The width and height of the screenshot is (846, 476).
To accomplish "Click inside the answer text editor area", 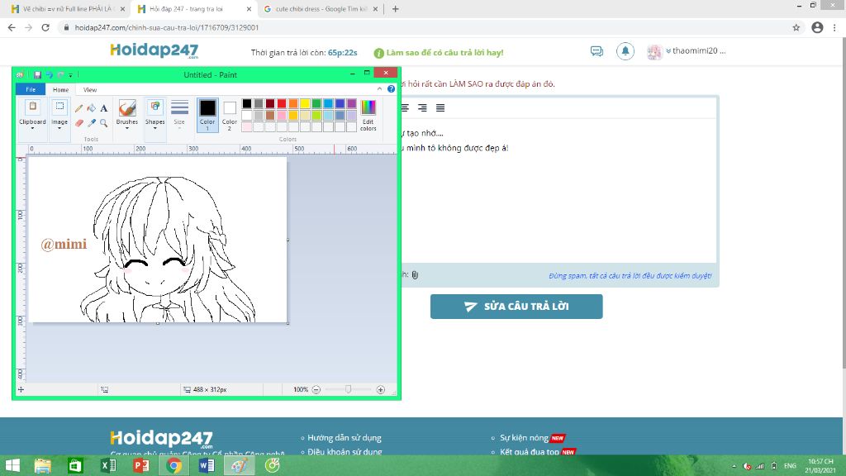I will tap(558, 192).
